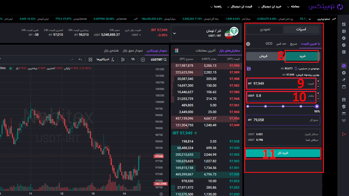This screenshot has height=196, width=349.
Task: Open the نقشه‌ی بازار tab
Action: [x=111, y=51]
